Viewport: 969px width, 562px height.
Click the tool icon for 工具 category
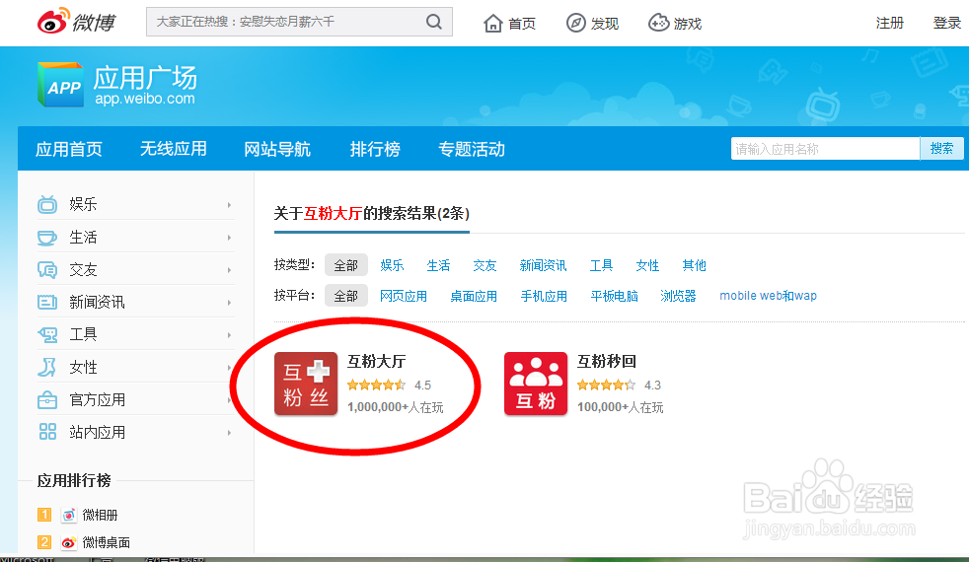[47, 334]
